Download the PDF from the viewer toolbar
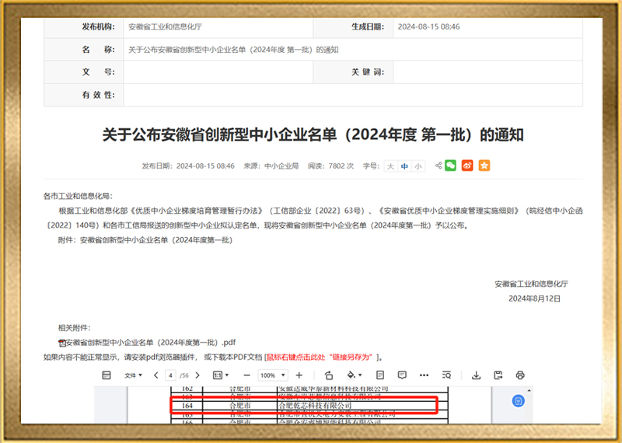622x443 pixels. (476, 375)
